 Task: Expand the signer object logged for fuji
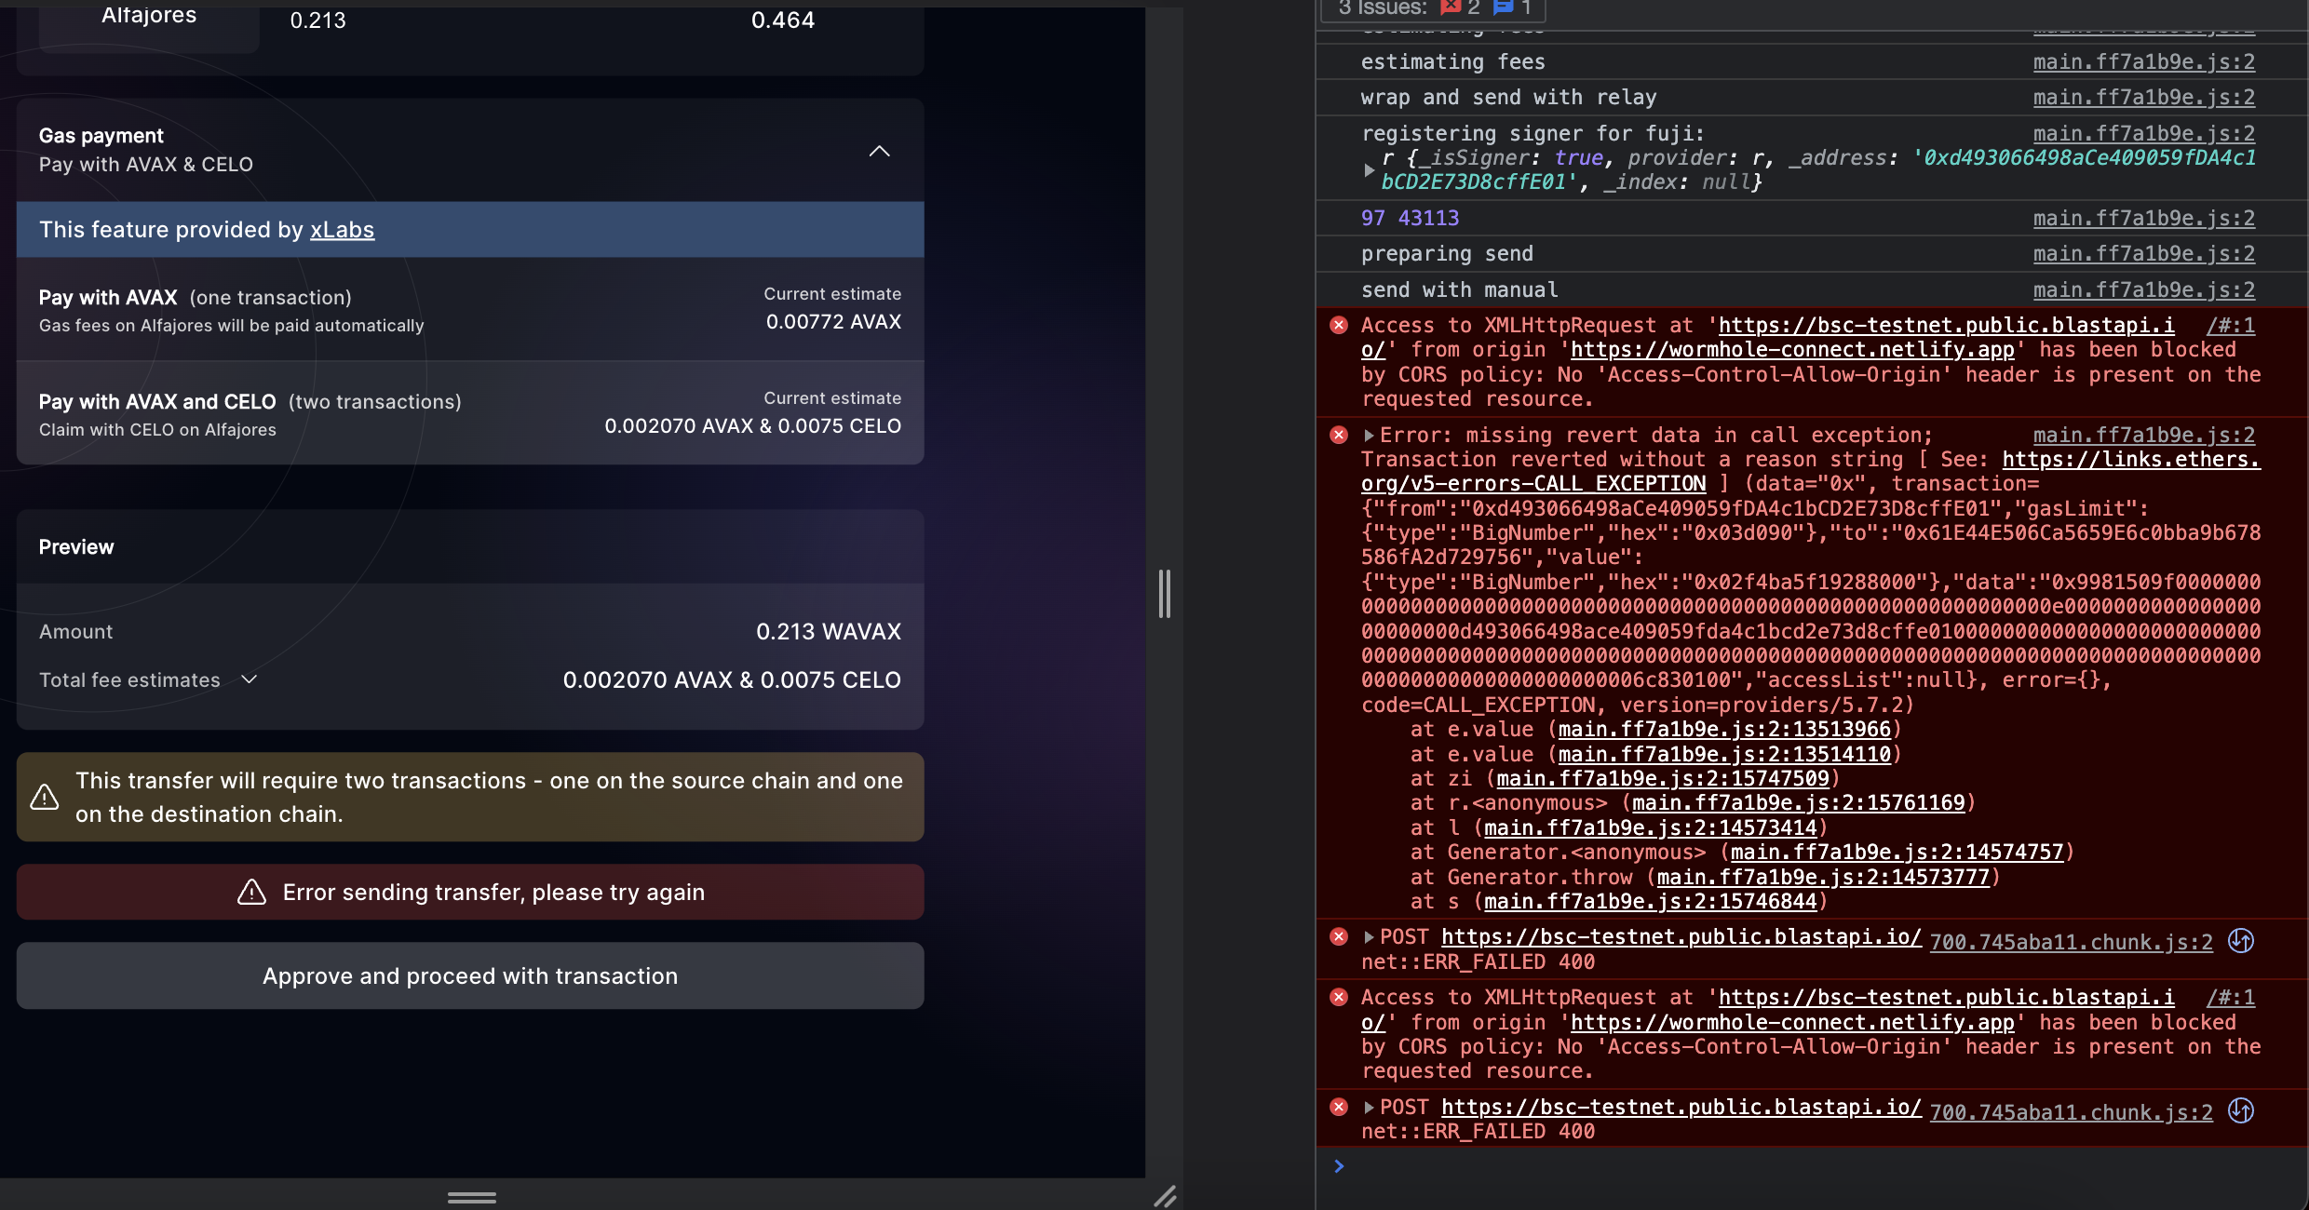point(1369,169)
